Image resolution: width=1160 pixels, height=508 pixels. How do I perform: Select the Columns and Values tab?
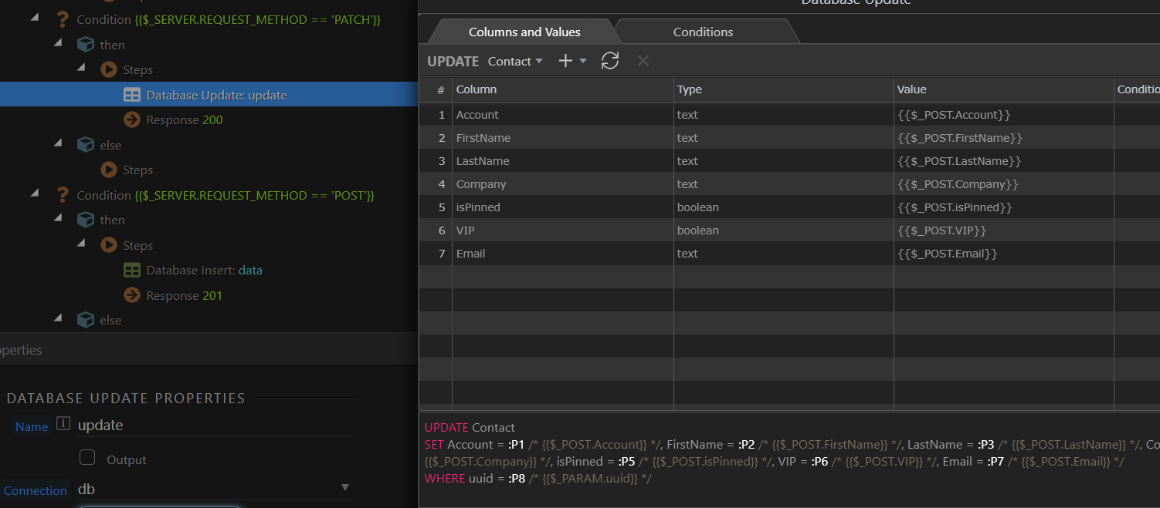(x=524, y=32)
